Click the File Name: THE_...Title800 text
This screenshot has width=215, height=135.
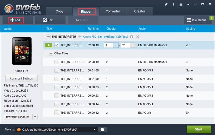21,86
